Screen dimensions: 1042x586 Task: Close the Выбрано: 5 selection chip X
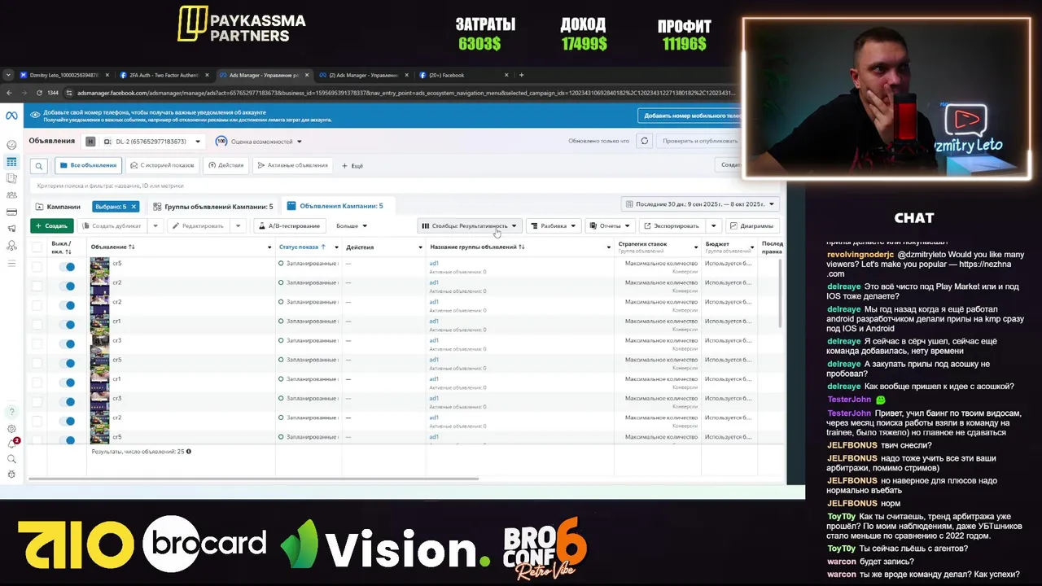(134, 207)
